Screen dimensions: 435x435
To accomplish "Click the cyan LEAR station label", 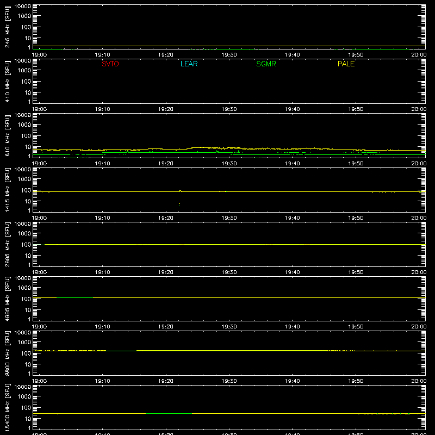I will (x=189, y=64).
